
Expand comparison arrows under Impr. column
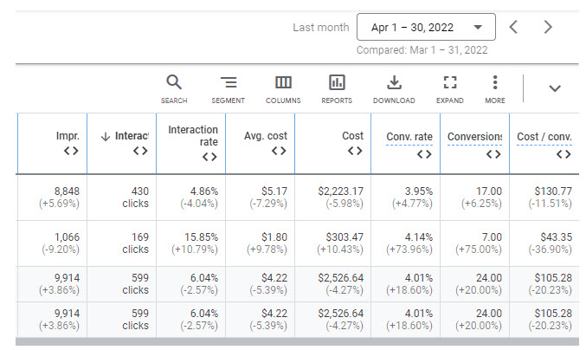pyautogui.click(x=71, y=151)
